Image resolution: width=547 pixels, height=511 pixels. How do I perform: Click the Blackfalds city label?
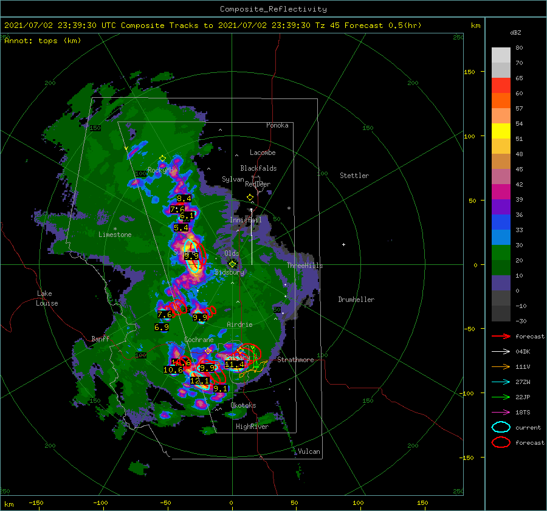point(258,168)
